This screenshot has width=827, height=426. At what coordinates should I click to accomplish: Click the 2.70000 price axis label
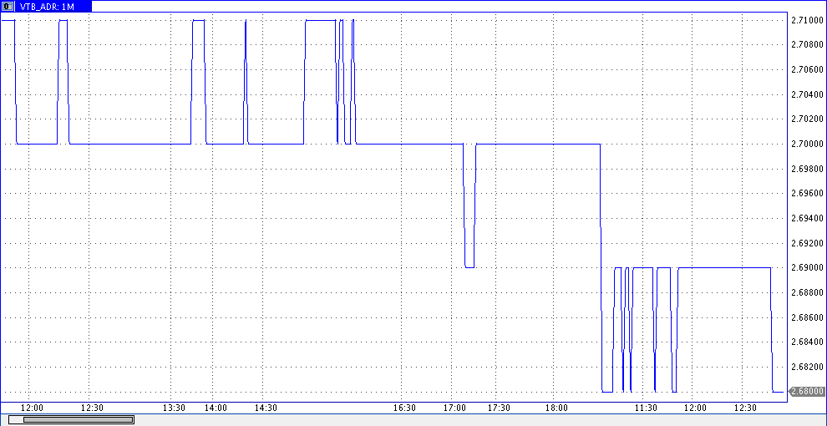(807, 144)
